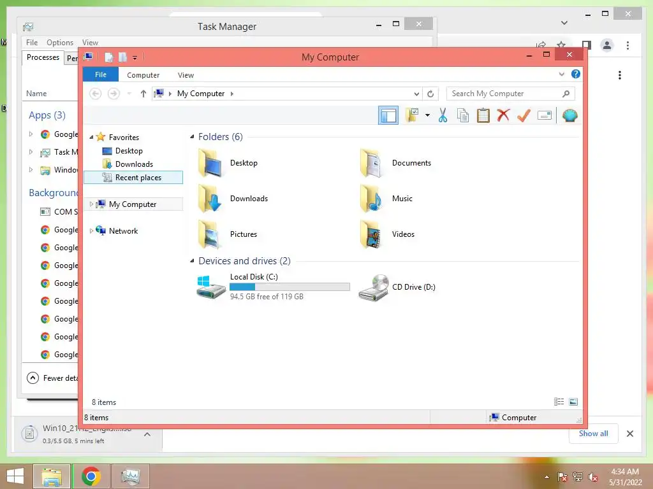
Task: Click Chrome icon in taskbar
Action: tap(91, 476)
